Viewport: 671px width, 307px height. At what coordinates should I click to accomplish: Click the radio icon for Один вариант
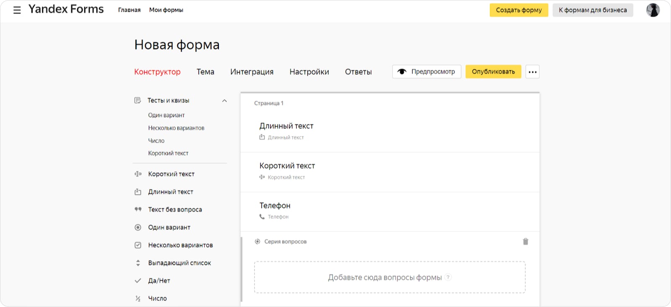(x=138, y=227)
